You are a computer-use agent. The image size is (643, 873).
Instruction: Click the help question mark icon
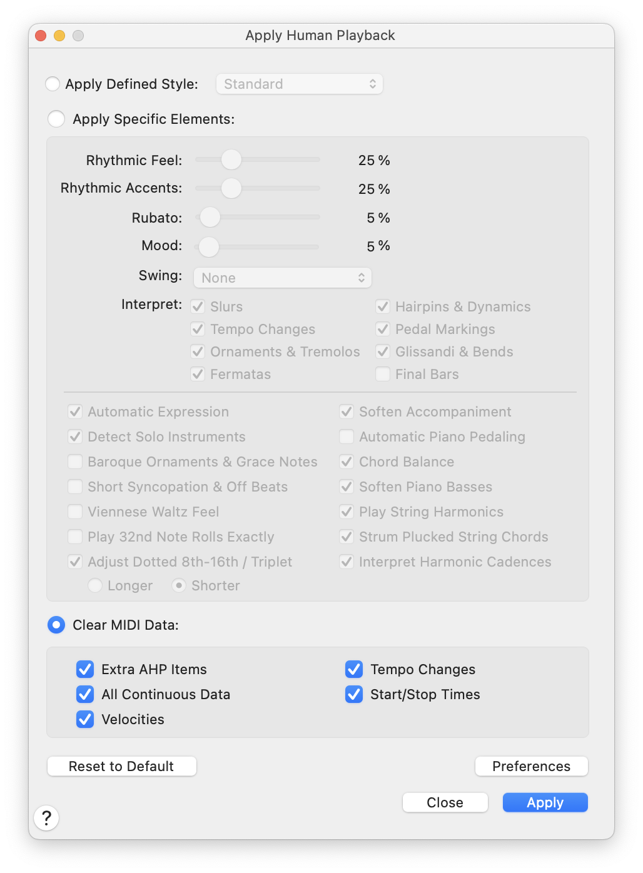tap(46, 817)
